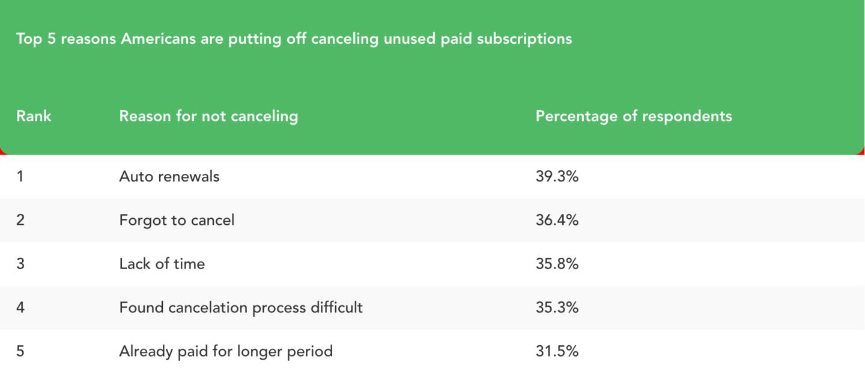Select the 35.3% percentage cell
Image resolution: width=865 pixels, height=374 pixels.
coord(557,307)
